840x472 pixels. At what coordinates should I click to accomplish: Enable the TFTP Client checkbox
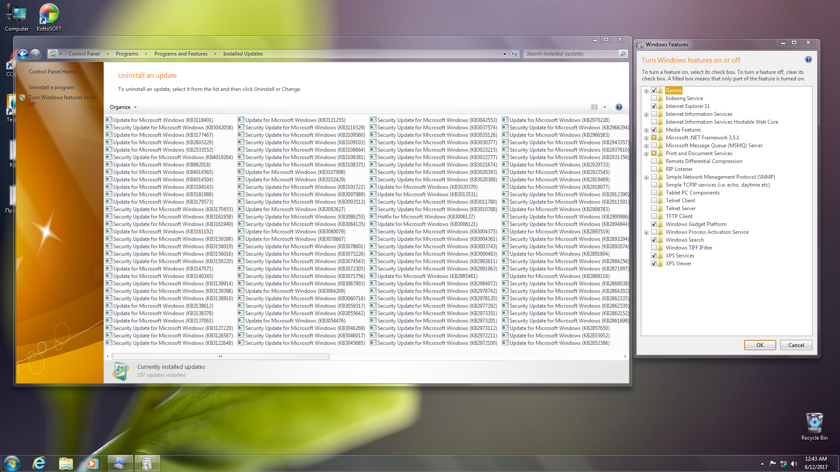click(654, 216)
